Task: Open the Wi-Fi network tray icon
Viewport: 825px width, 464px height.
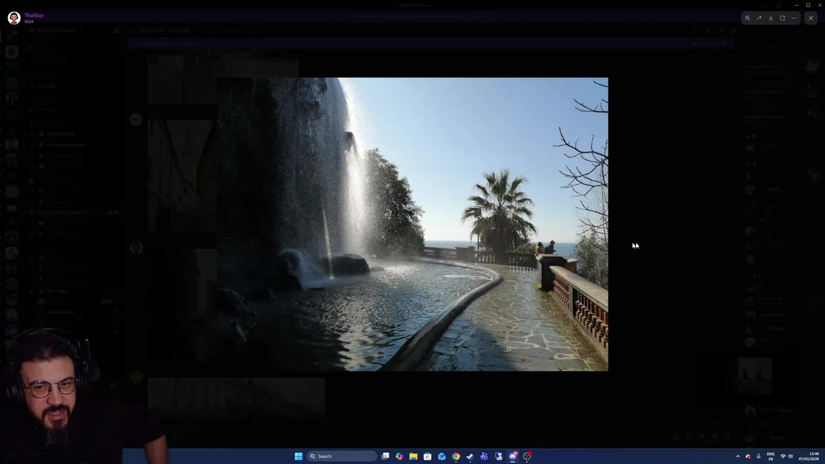Action: pyautogui.click(x=783, y=456)
